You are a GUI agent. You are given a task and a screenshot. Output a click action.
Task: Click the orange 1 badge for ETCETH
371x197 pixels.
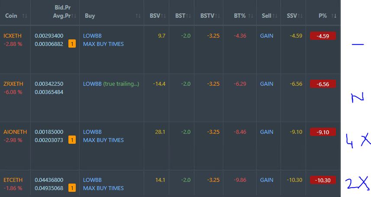pos(72,188)
